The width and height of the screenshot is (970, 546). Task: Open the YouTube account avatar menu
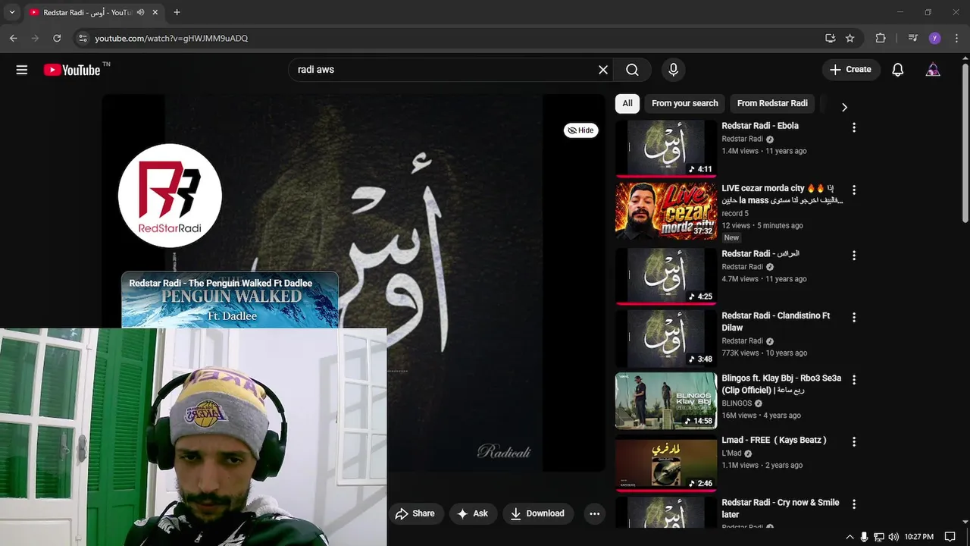[933, 70]
